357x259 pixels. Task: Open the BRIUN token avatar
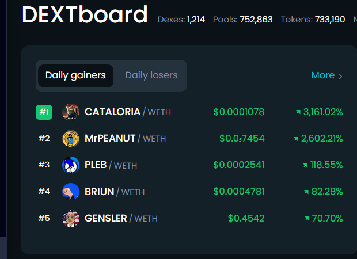pos(71,192)
